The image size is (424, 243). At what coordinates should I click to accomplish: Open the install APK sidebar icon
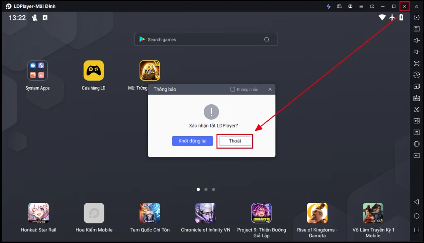[417, 98]
